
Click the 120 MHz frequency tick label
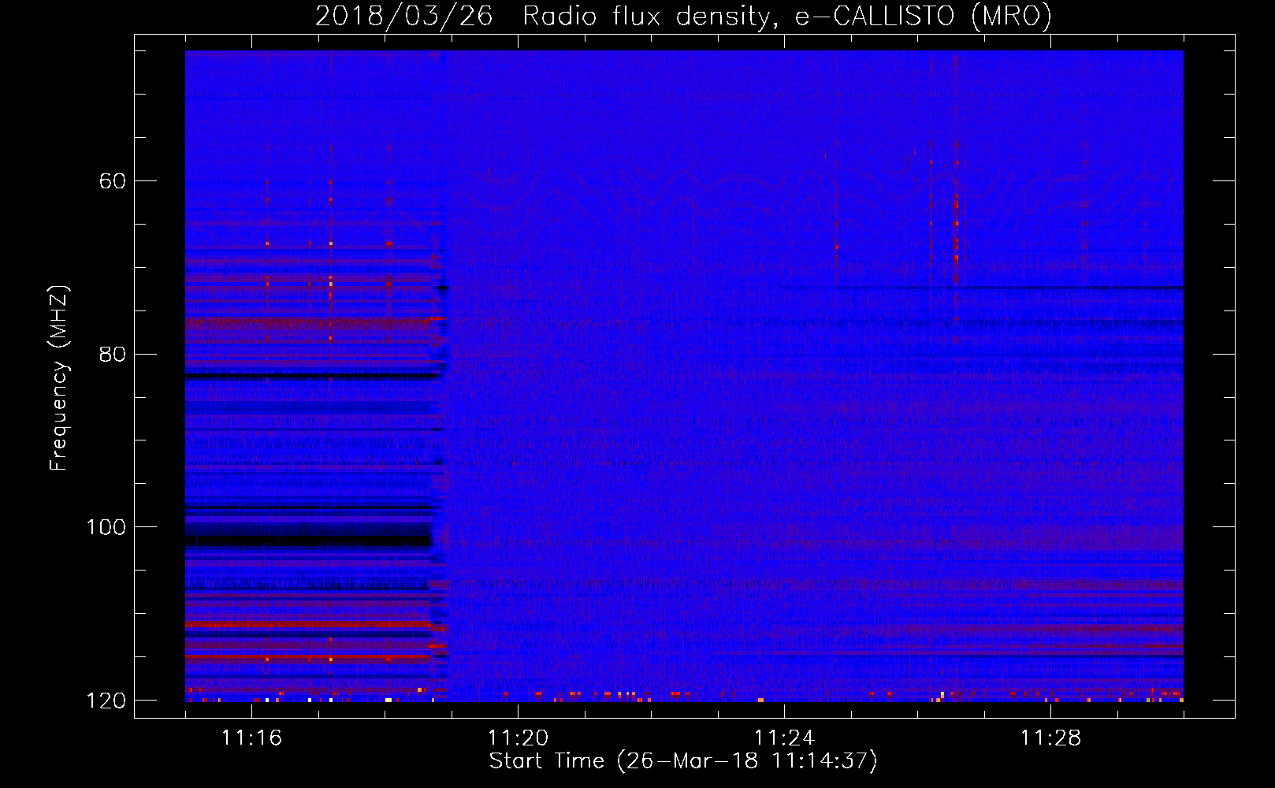click(106, 701)
